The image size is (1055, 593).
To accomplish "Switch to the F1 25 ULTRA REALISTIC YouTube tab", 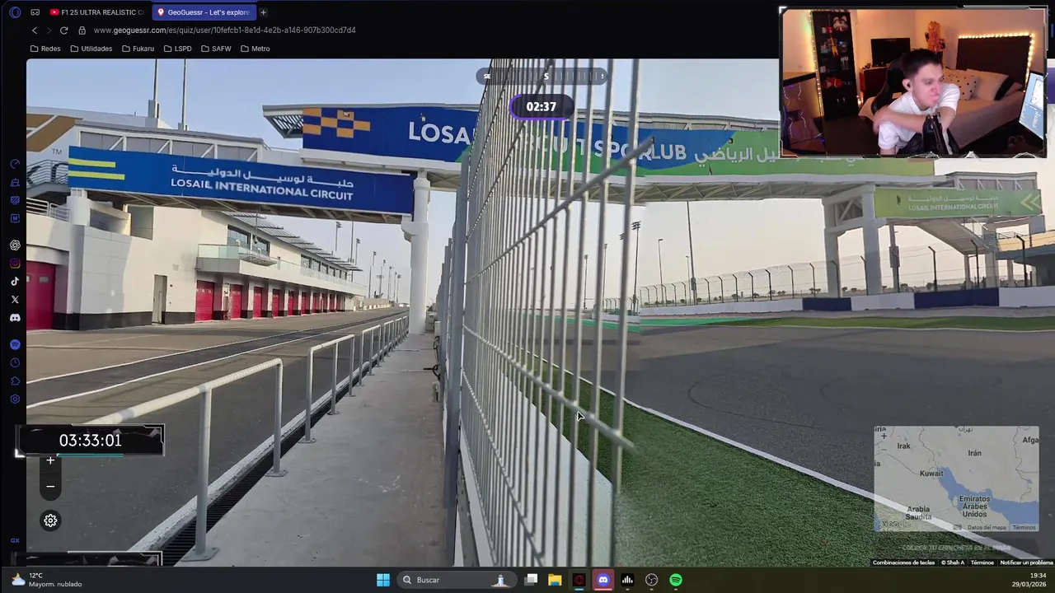I will pos(97,12).
